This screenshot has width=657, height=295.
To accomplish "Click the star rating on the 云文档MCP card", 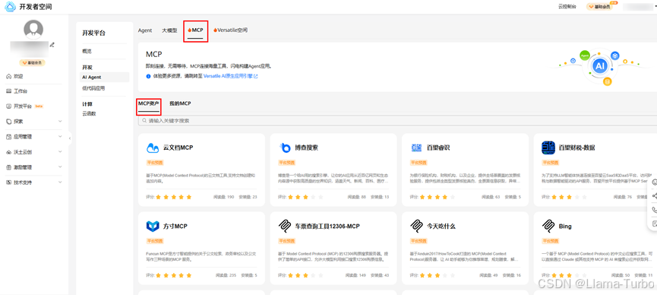I will [174, 197].
